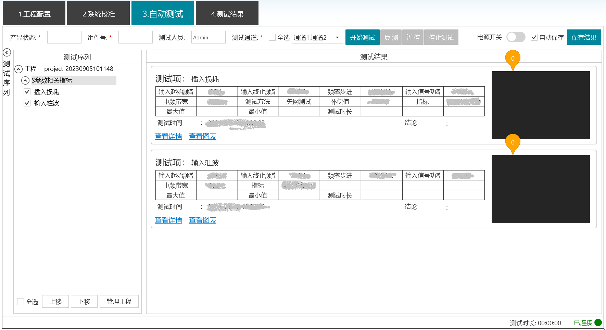Focus the 组件号 input field
The image size is (606, 330).
[136, 37]
